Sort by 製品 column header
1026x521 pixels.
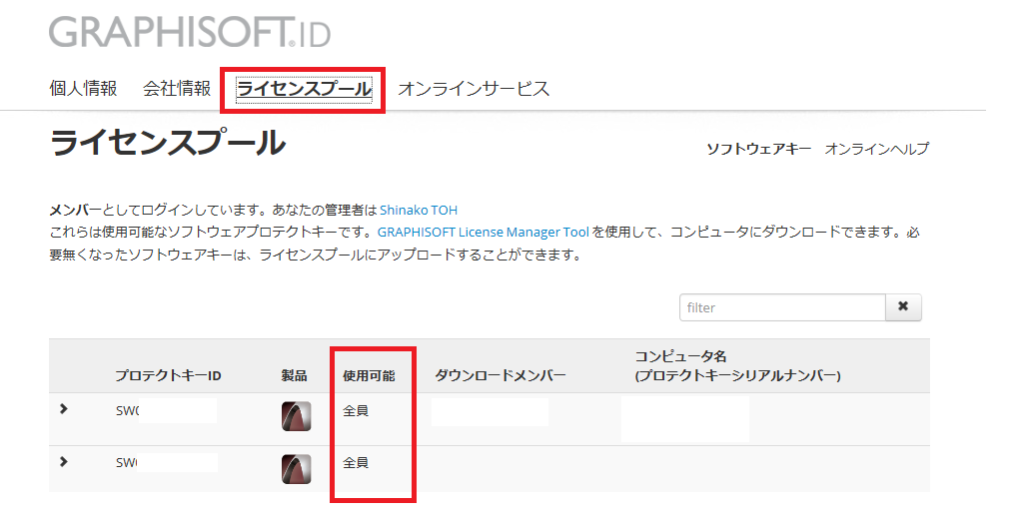coord(295,376)
